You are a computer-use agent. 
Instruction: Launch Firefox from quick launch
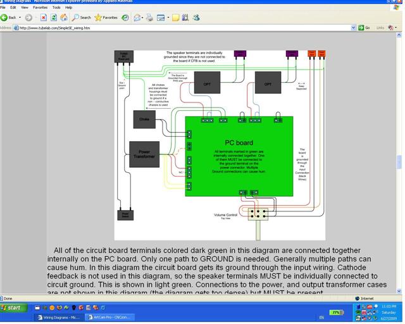pos(59,308)
